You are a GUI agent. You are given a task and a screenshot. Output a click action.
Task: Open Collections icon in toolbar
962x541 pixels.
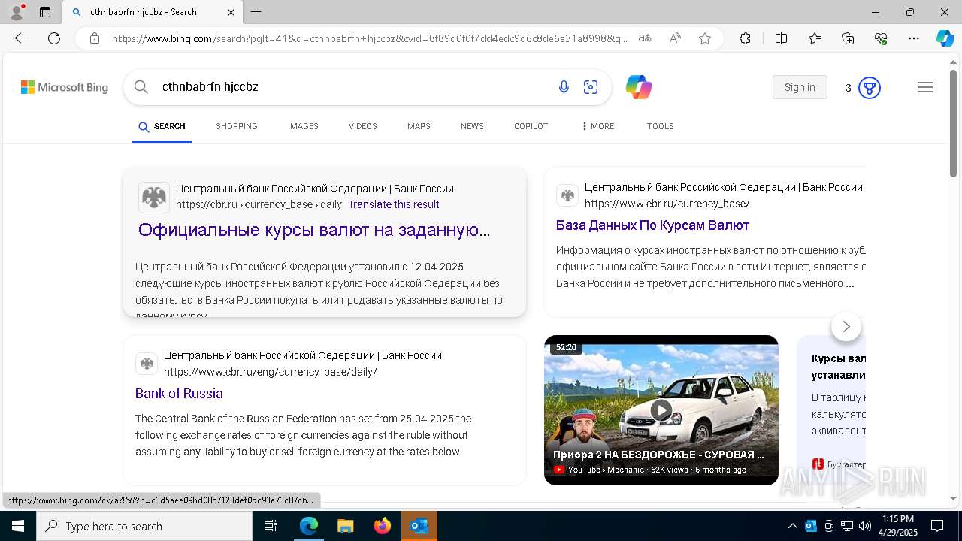coord(848,38)
